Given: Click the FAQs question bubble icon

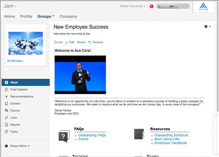Looking at the screenshot, I should click(64, 136).
